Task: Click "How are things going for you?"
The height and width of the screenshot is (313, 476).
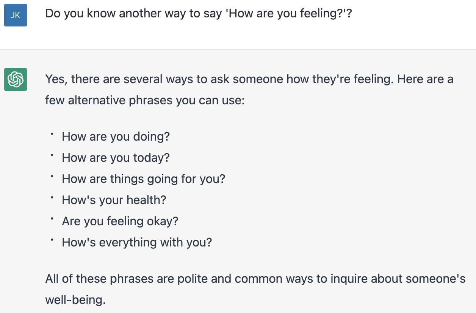Action: [143, 178]
